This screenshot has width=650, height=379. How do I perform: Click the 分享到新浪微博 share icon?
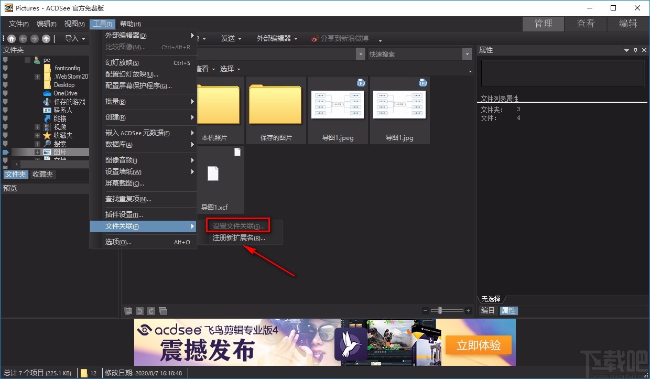315,38
